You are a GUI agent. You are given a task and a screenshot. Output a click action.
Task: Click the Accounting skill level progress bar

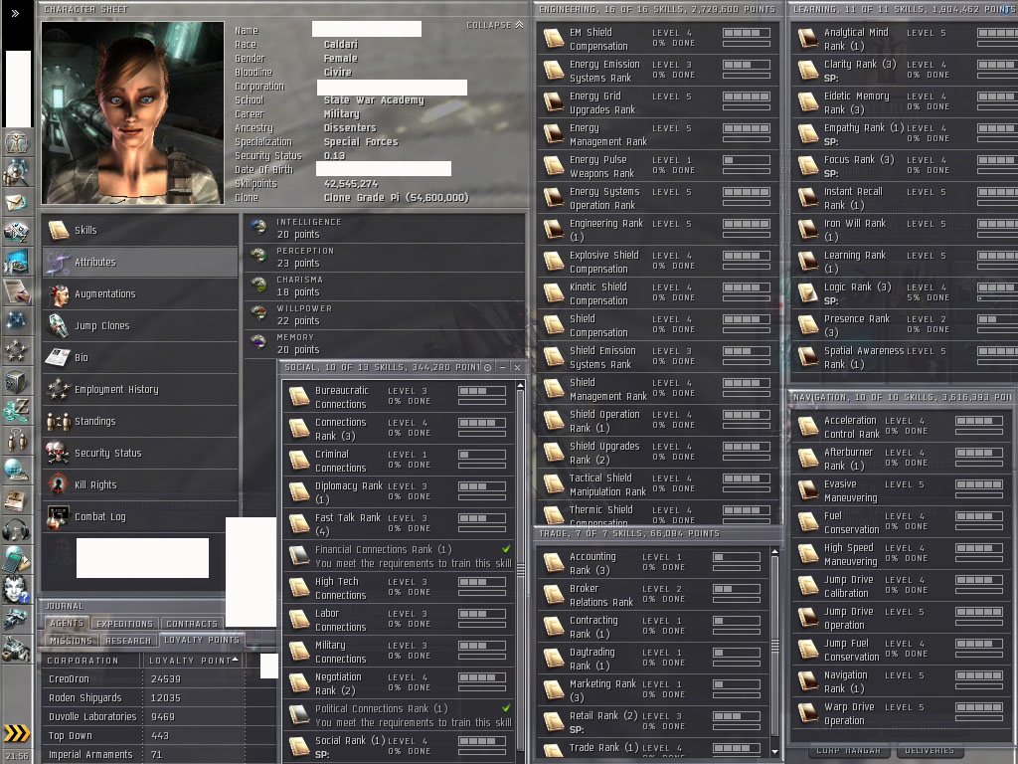(737, 557)
